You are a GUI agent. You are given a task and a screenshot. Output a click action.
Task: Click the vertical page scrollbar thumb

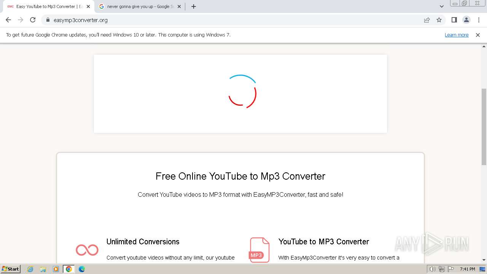484,127
